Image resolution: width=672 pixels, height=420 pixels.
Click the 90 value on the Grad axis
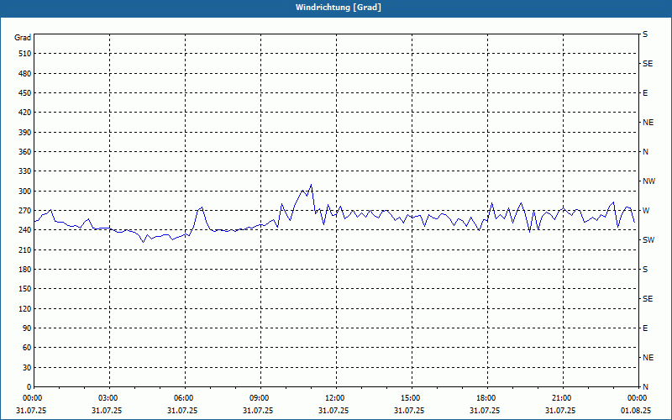(27, 328)
